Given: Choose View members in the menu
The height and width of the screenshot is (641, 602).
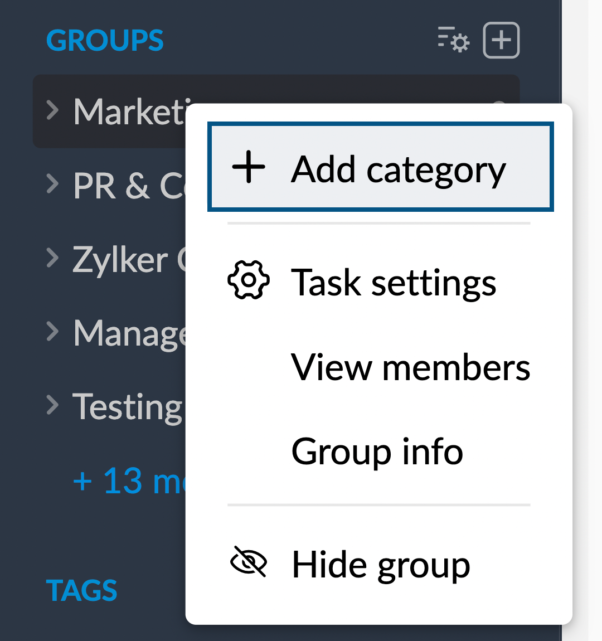Looking at the screenshot, I should [x=410, y=367].
